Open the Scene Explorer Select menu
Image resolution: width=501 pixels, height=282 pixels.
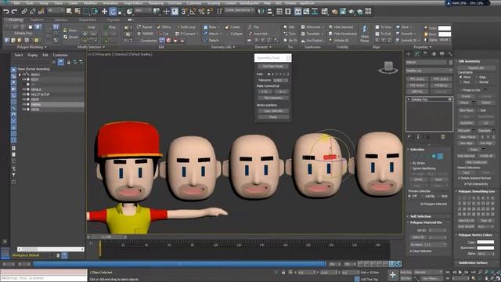(x=19, y=55)
